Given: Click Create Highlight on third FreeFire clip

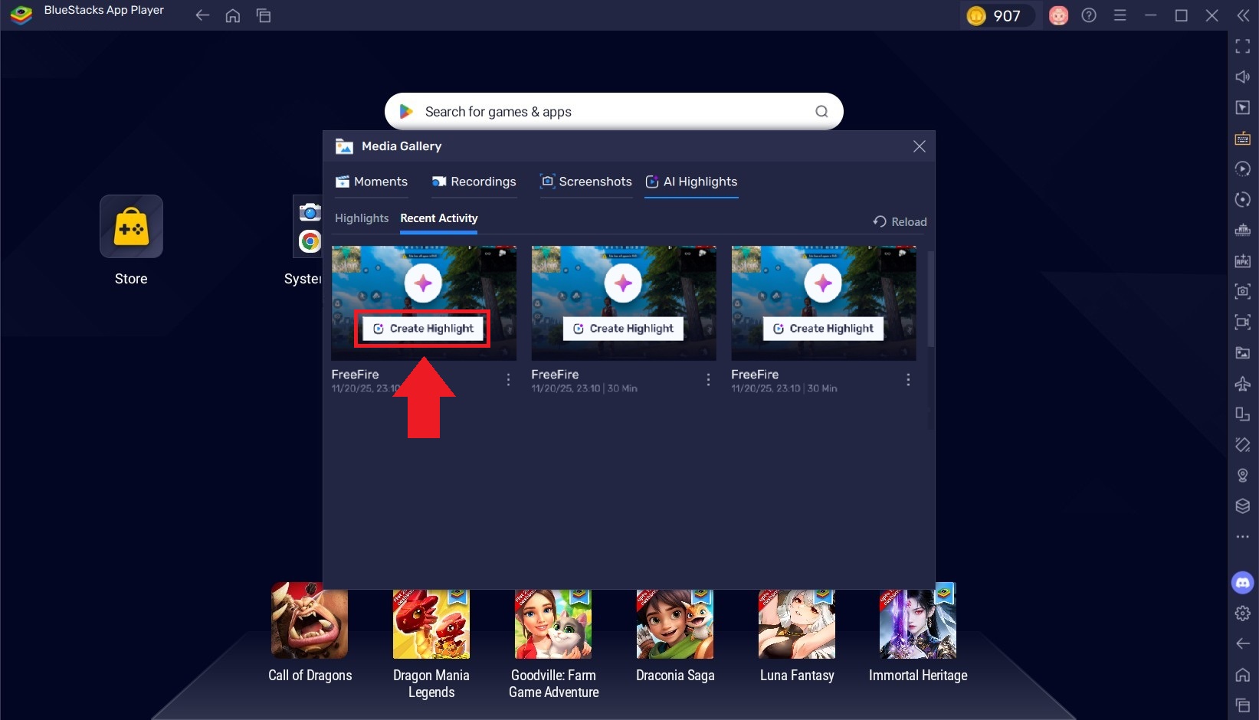Looking at the screenshot, I should point(823,329).
